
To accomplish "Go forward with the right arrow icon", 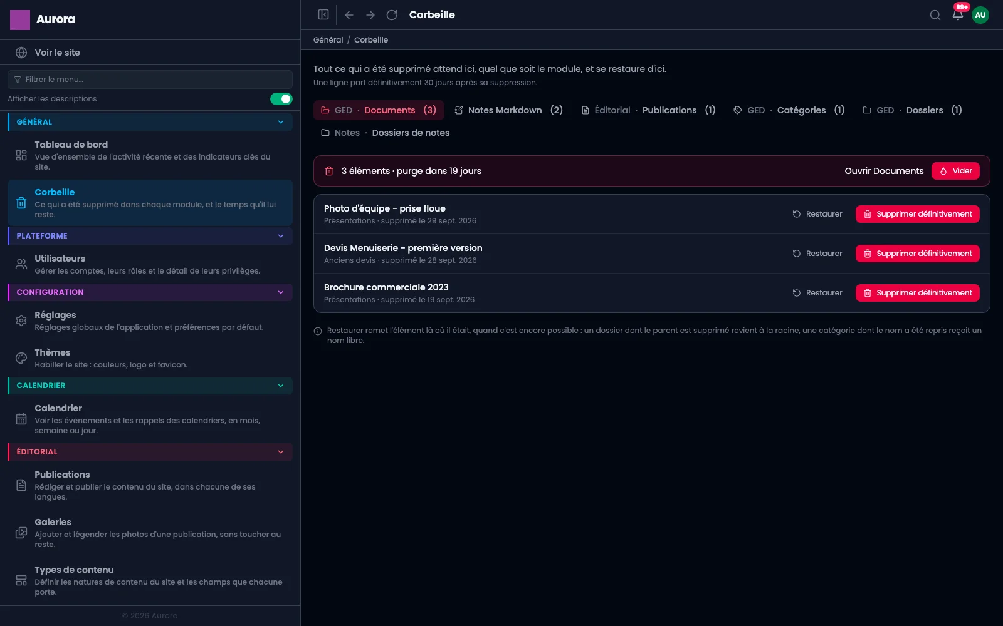I will 370,14.
